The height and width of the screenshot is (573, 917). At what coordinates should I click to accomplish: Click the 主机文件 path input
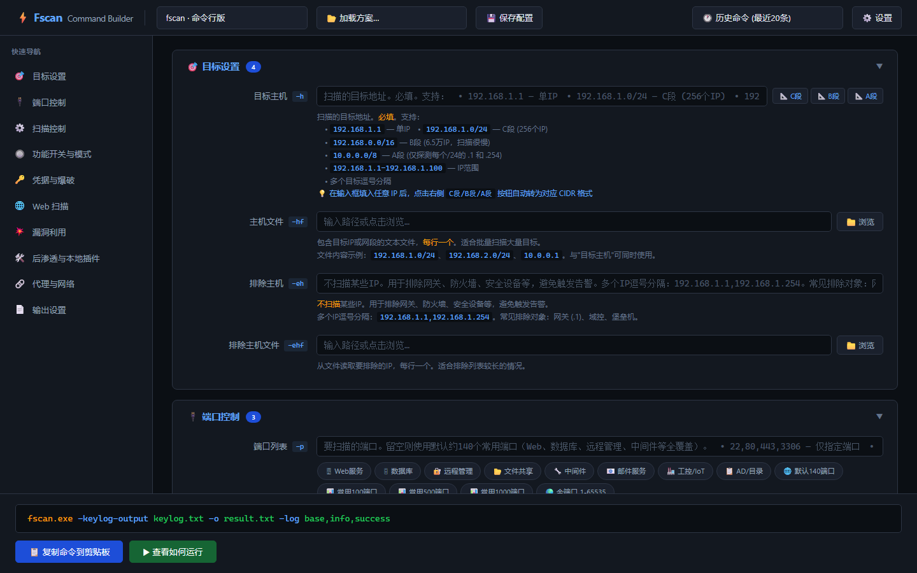click(574, 222)
